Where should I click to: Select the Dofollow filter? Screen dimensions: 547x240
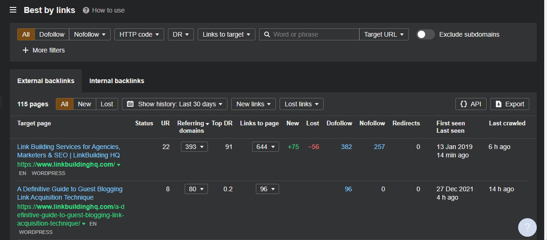52,34
